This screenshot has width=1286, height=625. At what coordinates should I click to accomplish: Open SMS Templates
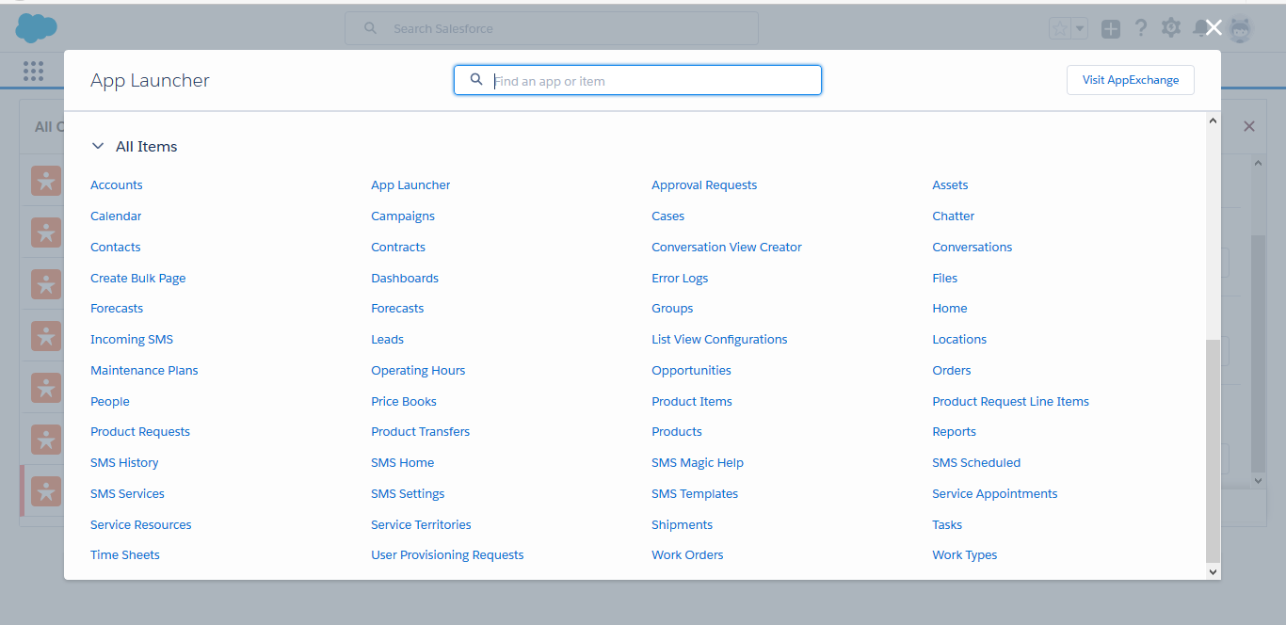click(695, 494)
